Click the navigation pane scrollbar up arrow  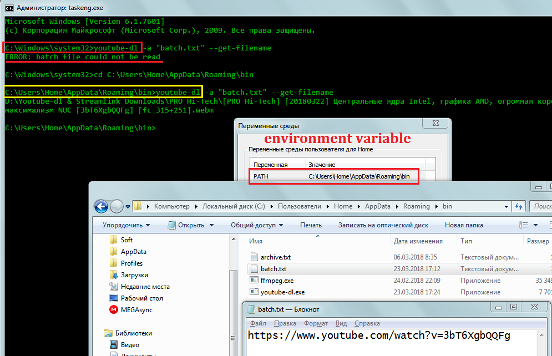pyautogui.click(x=234, y=239)
